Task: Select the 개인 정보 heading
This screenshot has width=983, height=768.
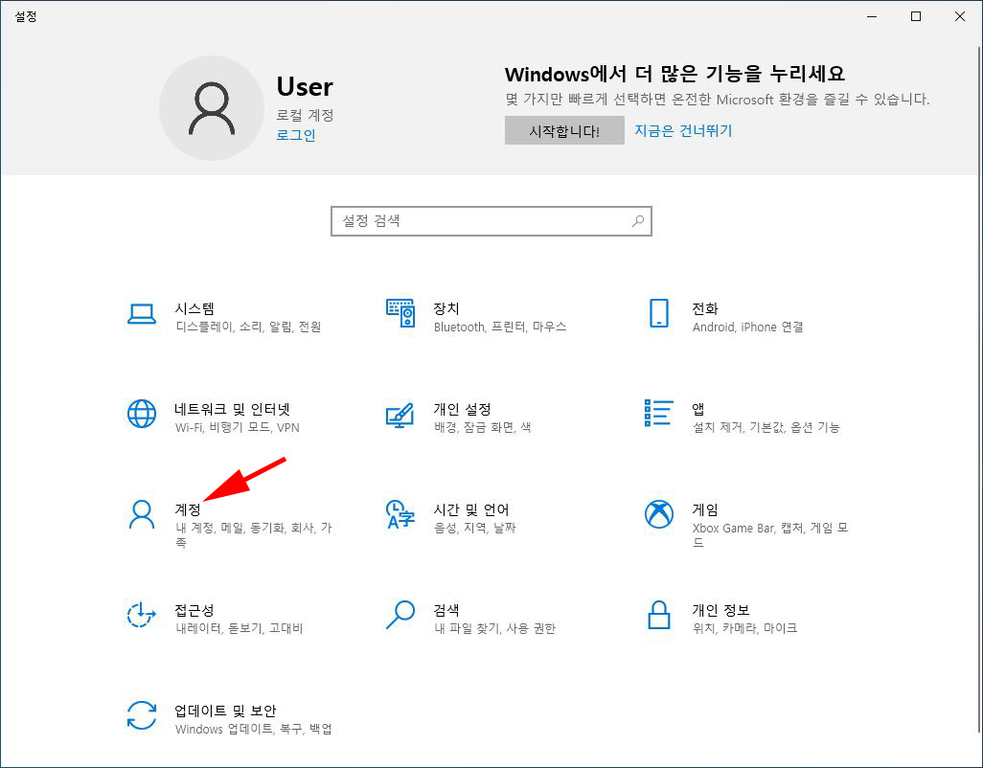Action: pos(720,610)
